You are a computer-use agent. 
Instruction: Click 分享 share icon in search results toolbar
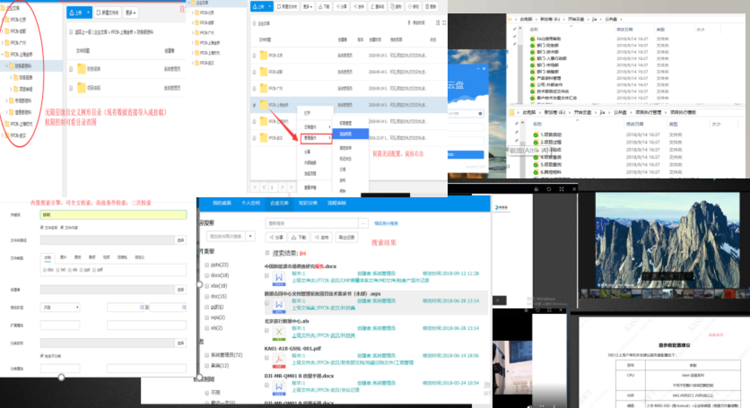(x=276, y=237)
